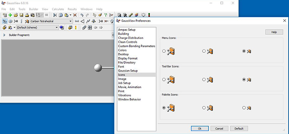Screen dimensions: 289x134
Task: Click the Save disk icon
Action: 21,15
